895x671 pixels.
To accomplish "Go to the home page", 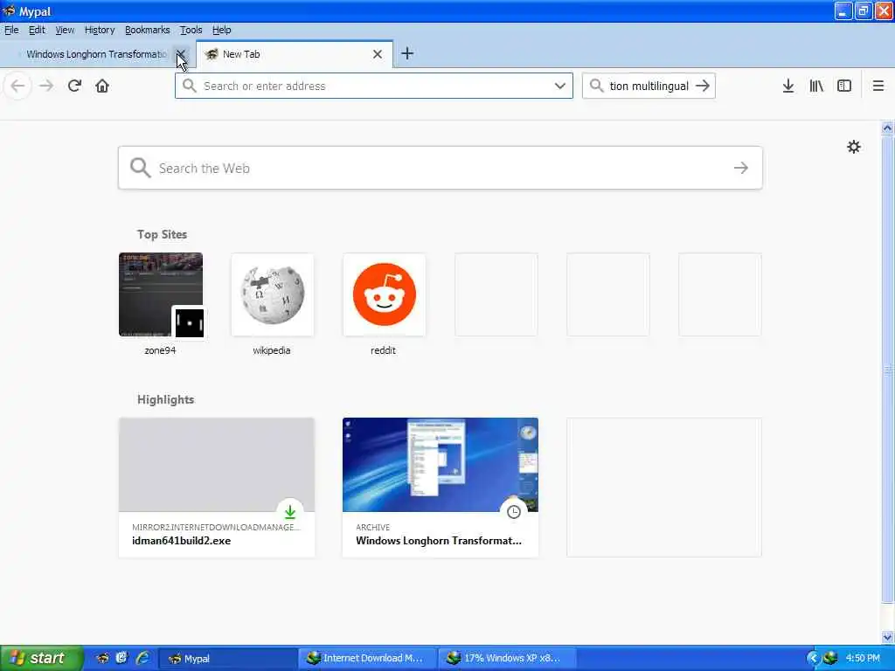I will 102,86.
